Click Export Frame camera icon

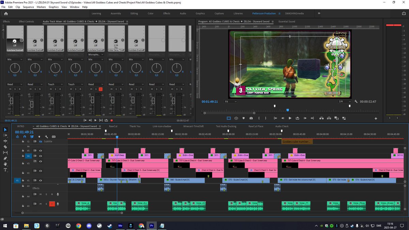(x=251, y=118)
